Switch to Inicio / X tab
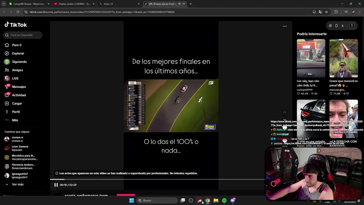The image size is (364, 205). click(119, 4)
